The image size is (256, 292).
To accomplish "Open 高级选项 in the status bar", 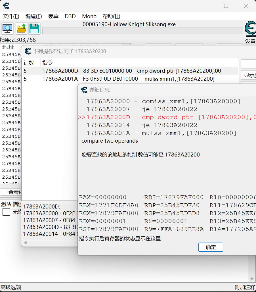I will click(11, 287).
